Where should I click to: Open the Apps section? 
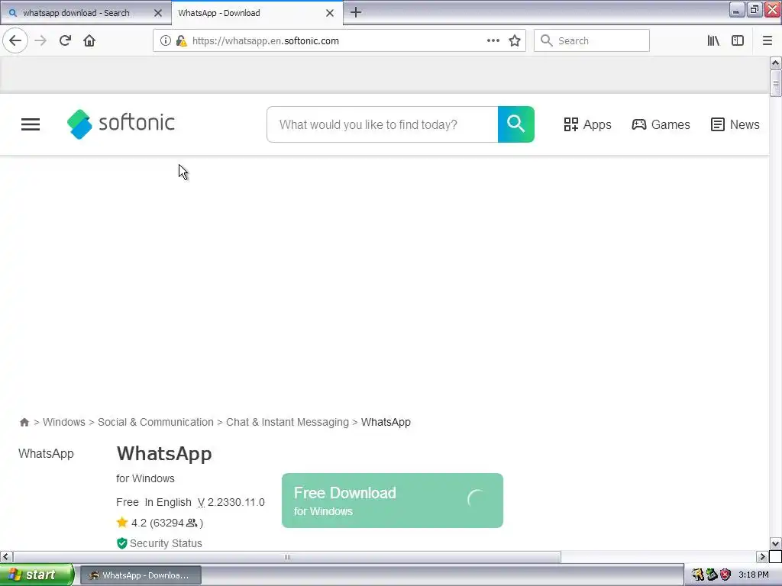pyautogui.click(x=587, y=124)
